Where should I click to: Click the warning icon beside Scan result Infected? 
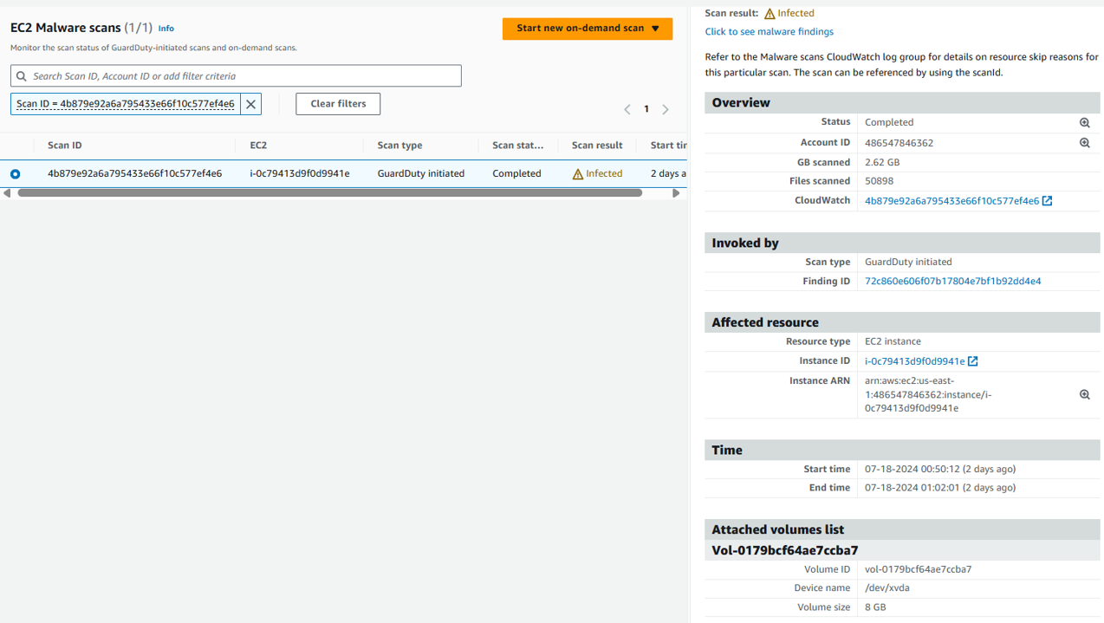770,14
